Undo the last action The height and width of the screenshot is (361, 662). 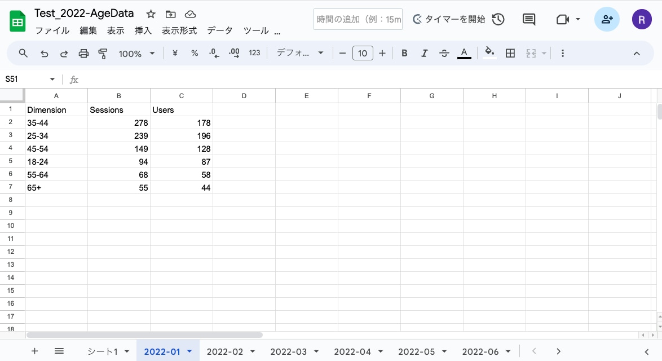click(x=44, y=53)
